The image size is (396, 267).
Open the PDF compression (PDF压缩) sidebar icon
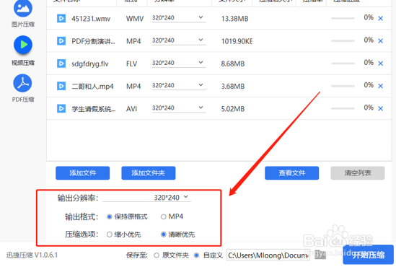pos(23,83)
